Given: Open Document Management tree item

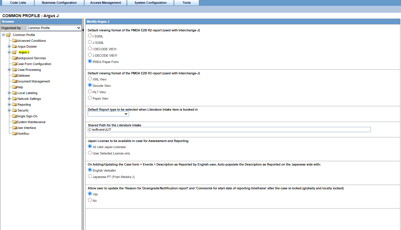Looking at the screenshot, I should (x=33, y=81).
